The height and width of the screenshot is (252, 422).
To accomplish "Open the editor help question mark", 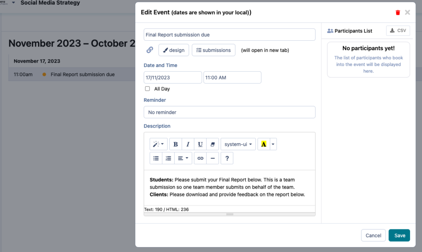I will point(227,158).
